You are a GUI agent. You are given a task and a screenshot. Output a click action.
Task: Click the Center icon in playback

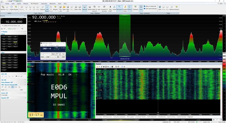coord(114,8)
